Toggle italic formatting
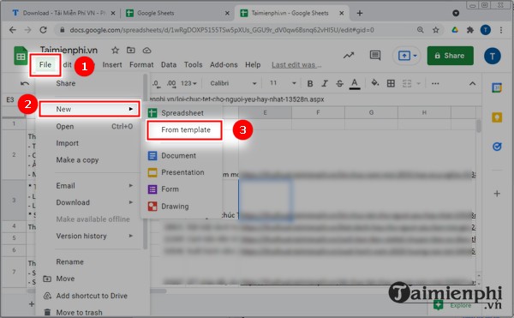The width and height of the screenshot is (514, 318). click(325, 84)
